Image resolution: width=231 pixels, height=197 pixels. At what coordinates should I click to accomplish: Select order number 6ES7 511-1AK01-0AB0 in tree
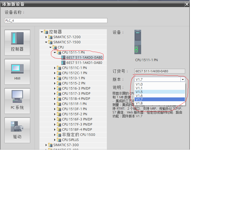tap(84, 63)
